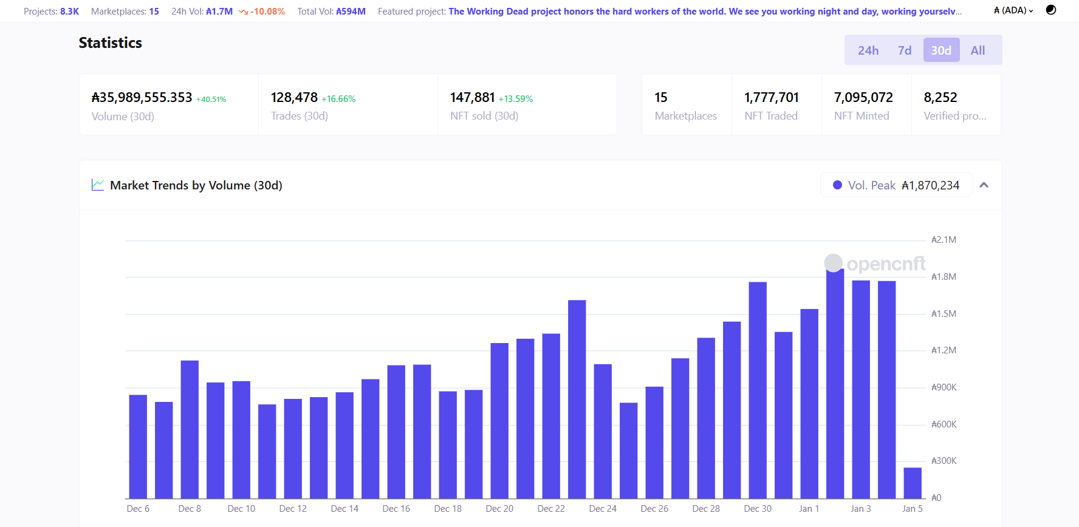This screenshot has width=1079, height=527.
Task: Click the Vol. Peak ₳1,870,234 value
Action: (x=930, y=185)
